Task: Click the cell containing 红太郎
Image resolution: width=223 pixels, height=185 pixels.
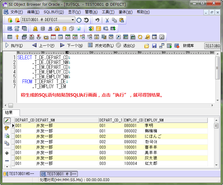Action: pos(176,163)
